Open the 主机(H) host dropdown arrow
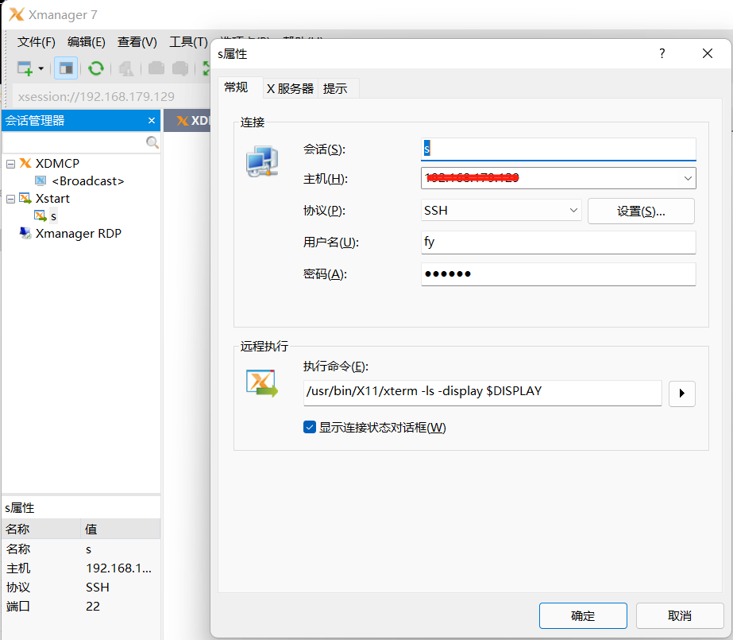The height and width of the screenshot is (640, 733). [688, 178]
